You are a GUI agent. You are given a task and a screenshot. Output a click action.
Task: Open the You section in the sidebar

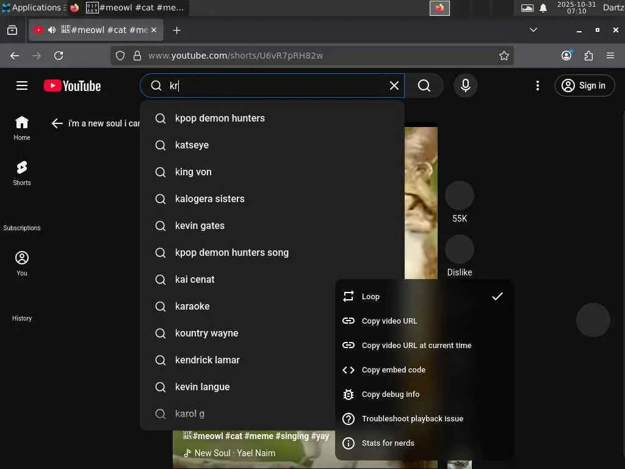[x=22, y=264]
